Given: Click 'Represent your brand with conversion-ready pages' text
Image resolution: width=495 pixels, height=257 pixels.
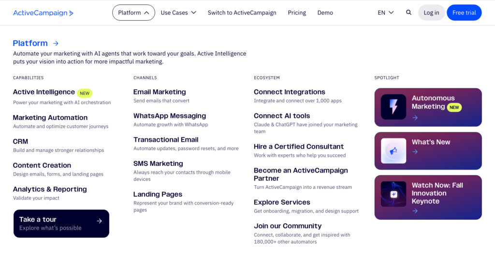Looking at the screenshot, I should [183, 206].
